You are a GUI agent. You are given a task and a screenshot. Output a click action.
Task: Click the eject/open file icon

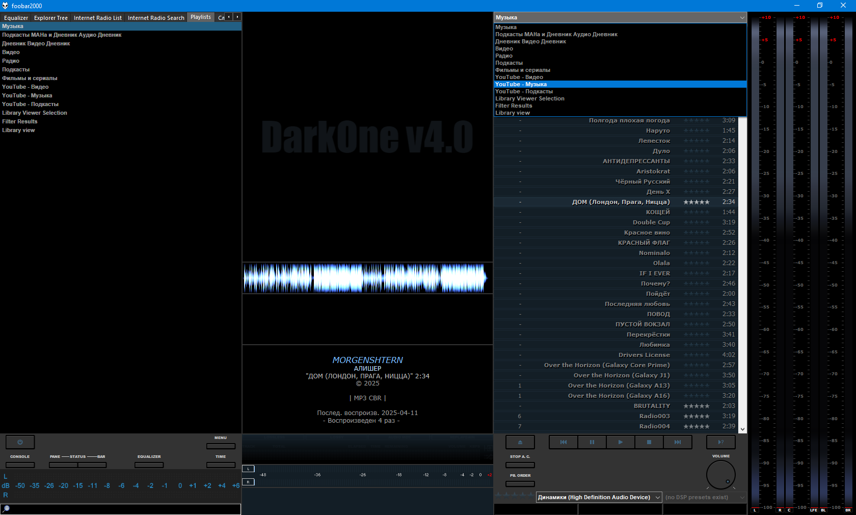(520, 442)
